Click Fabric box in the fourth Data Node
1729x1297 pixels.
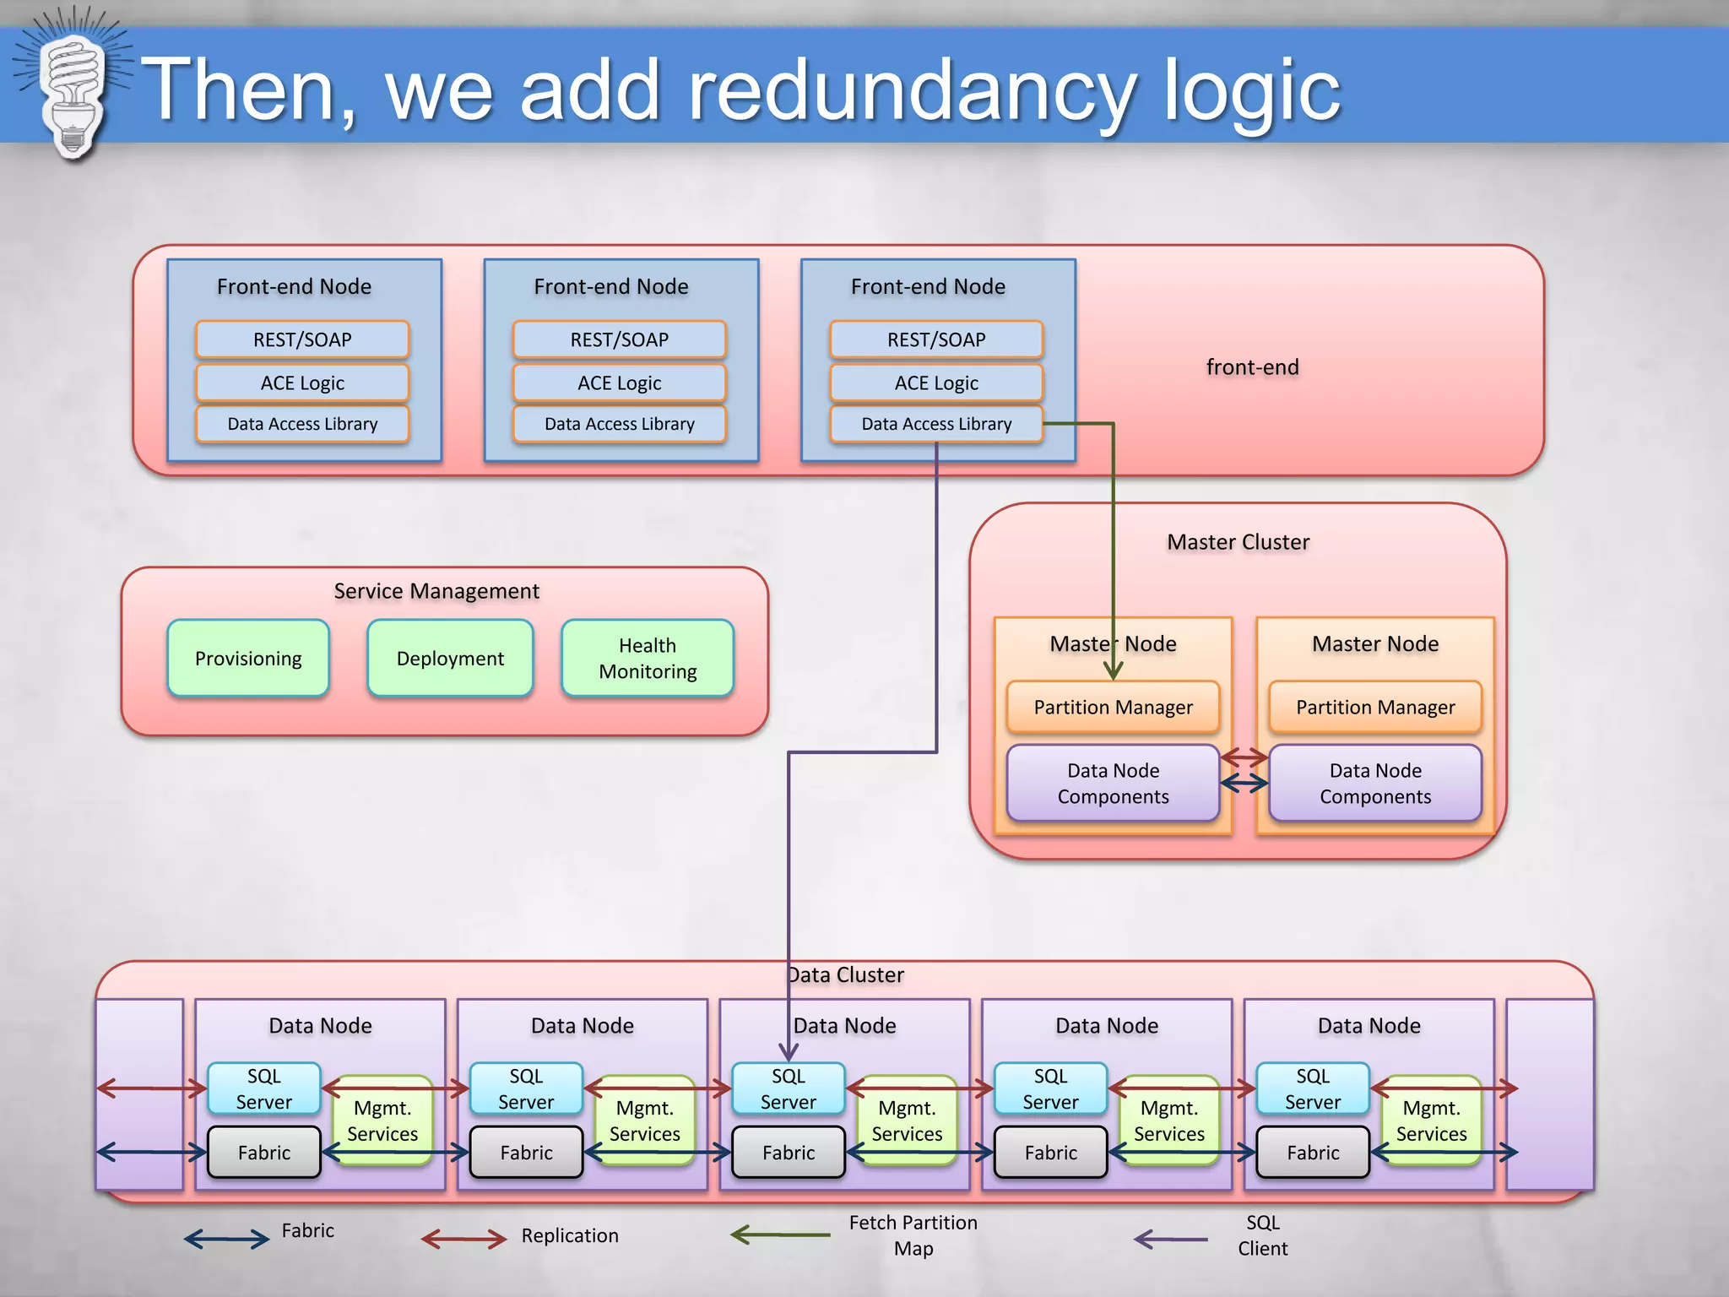(x=1051, y=1152)
